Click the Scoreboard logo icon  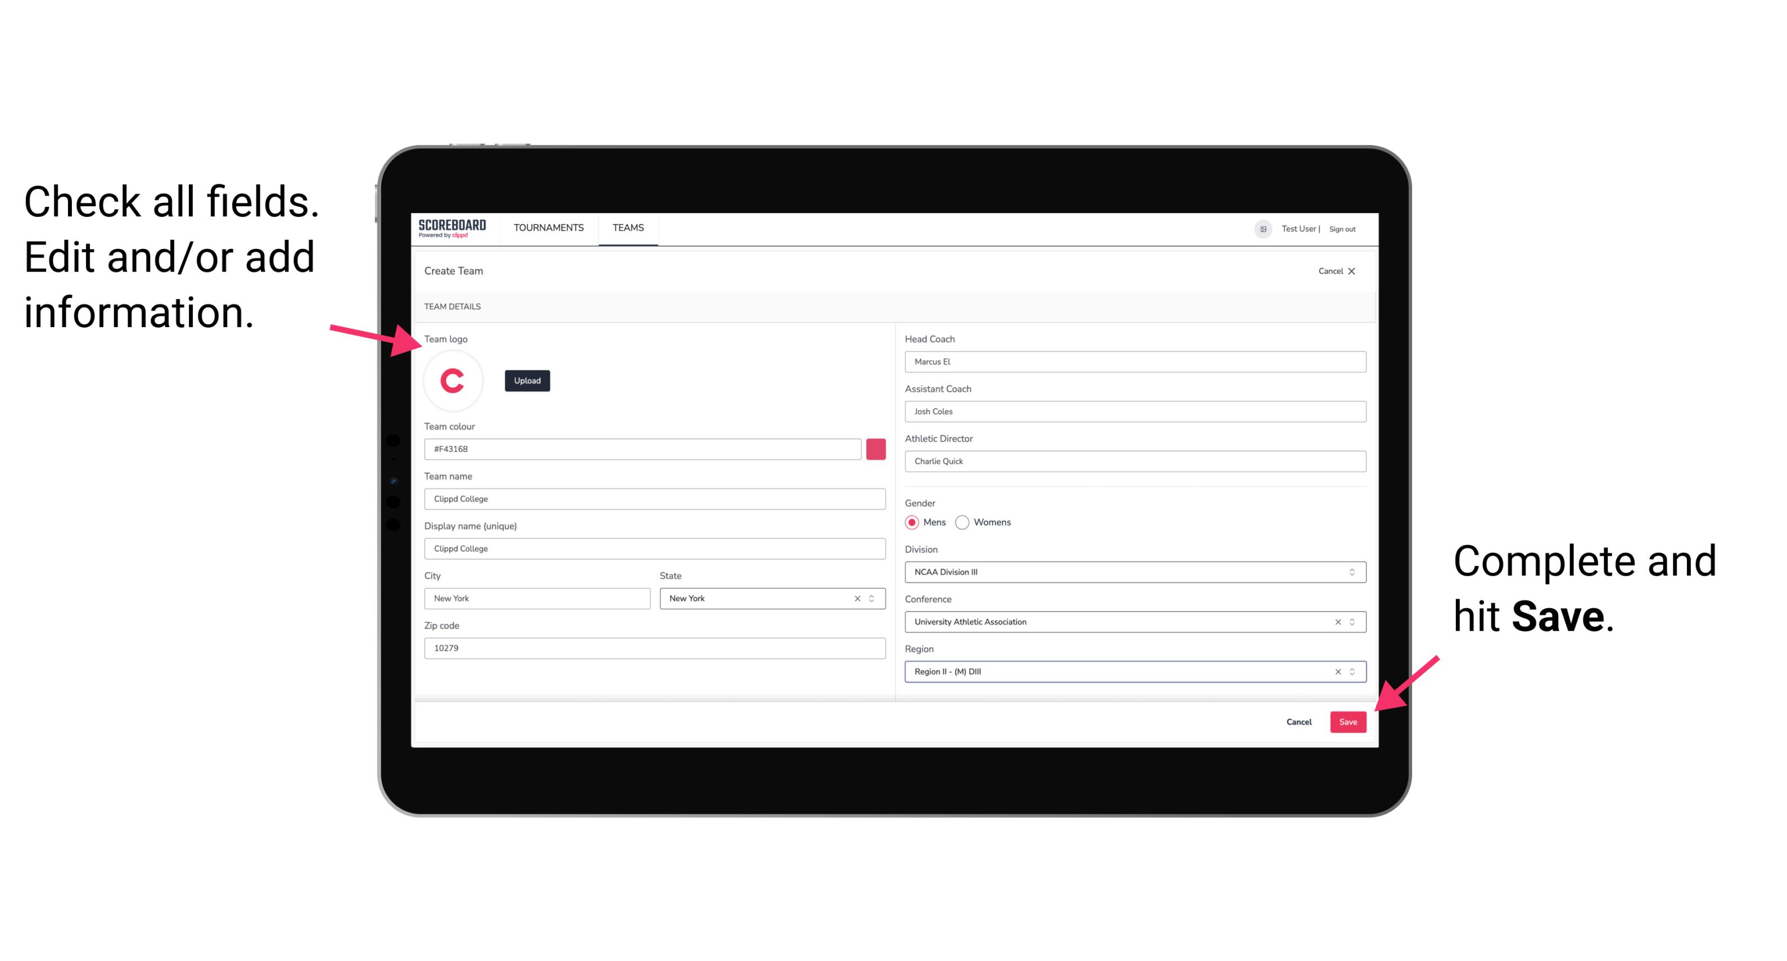pos(452,227)
